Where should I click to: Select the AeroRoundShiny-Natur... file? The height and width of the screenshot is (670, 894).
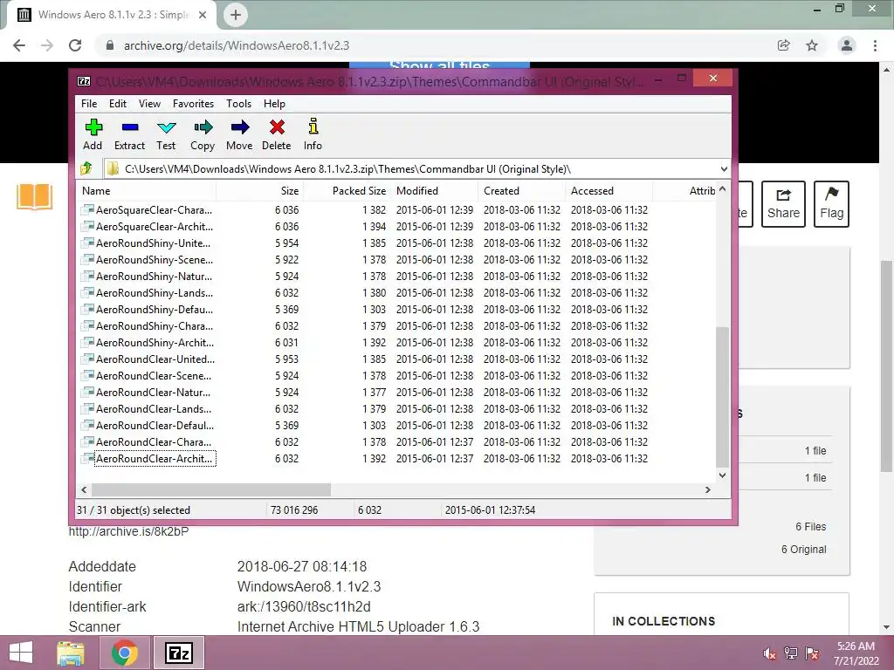tap(154, 276)
